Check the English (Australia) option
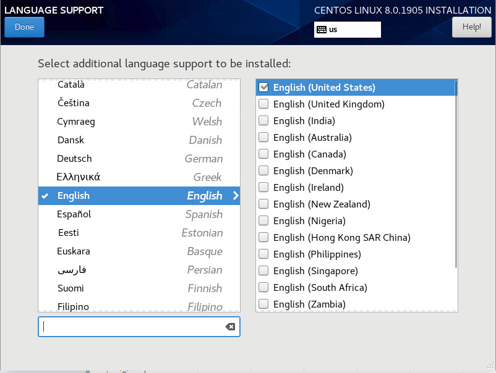The height and width of the screenshot is (373, 496). click(x=263, y=138)
